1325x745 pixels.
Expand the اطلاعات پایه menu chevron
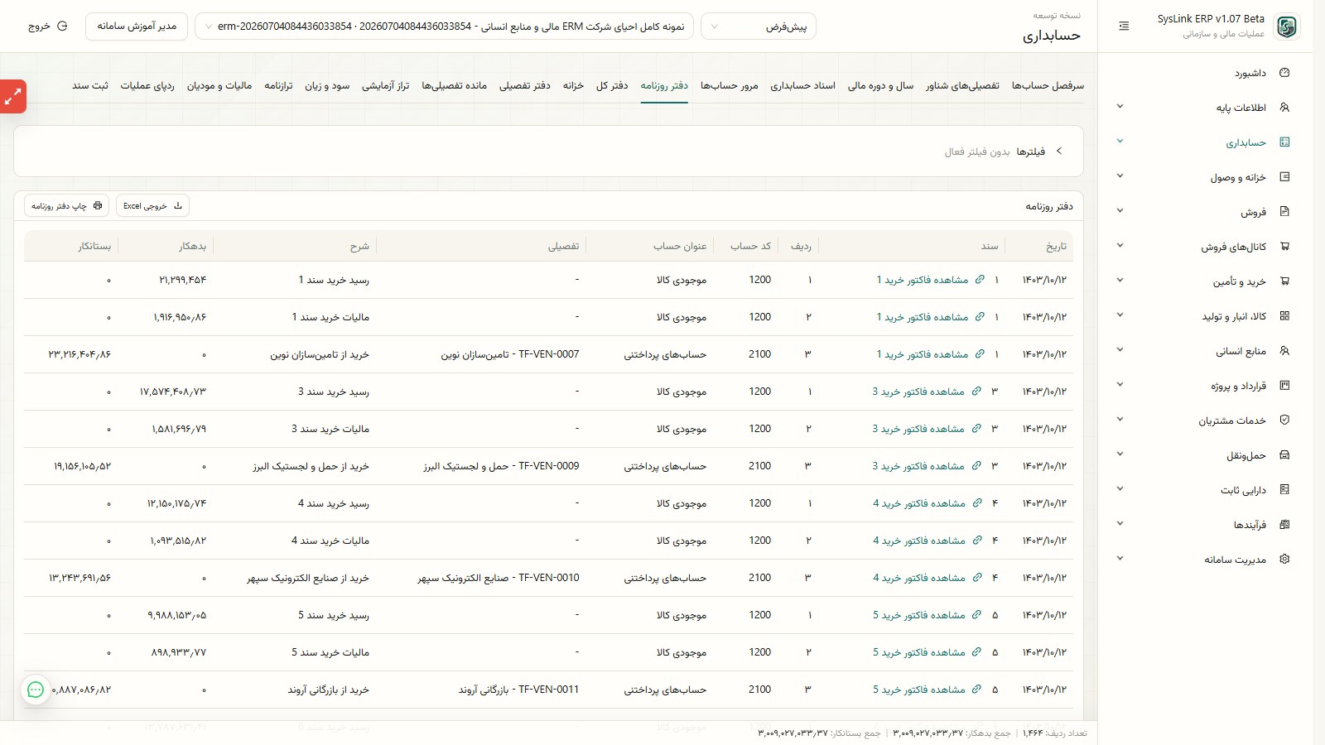pos(1120,107)
